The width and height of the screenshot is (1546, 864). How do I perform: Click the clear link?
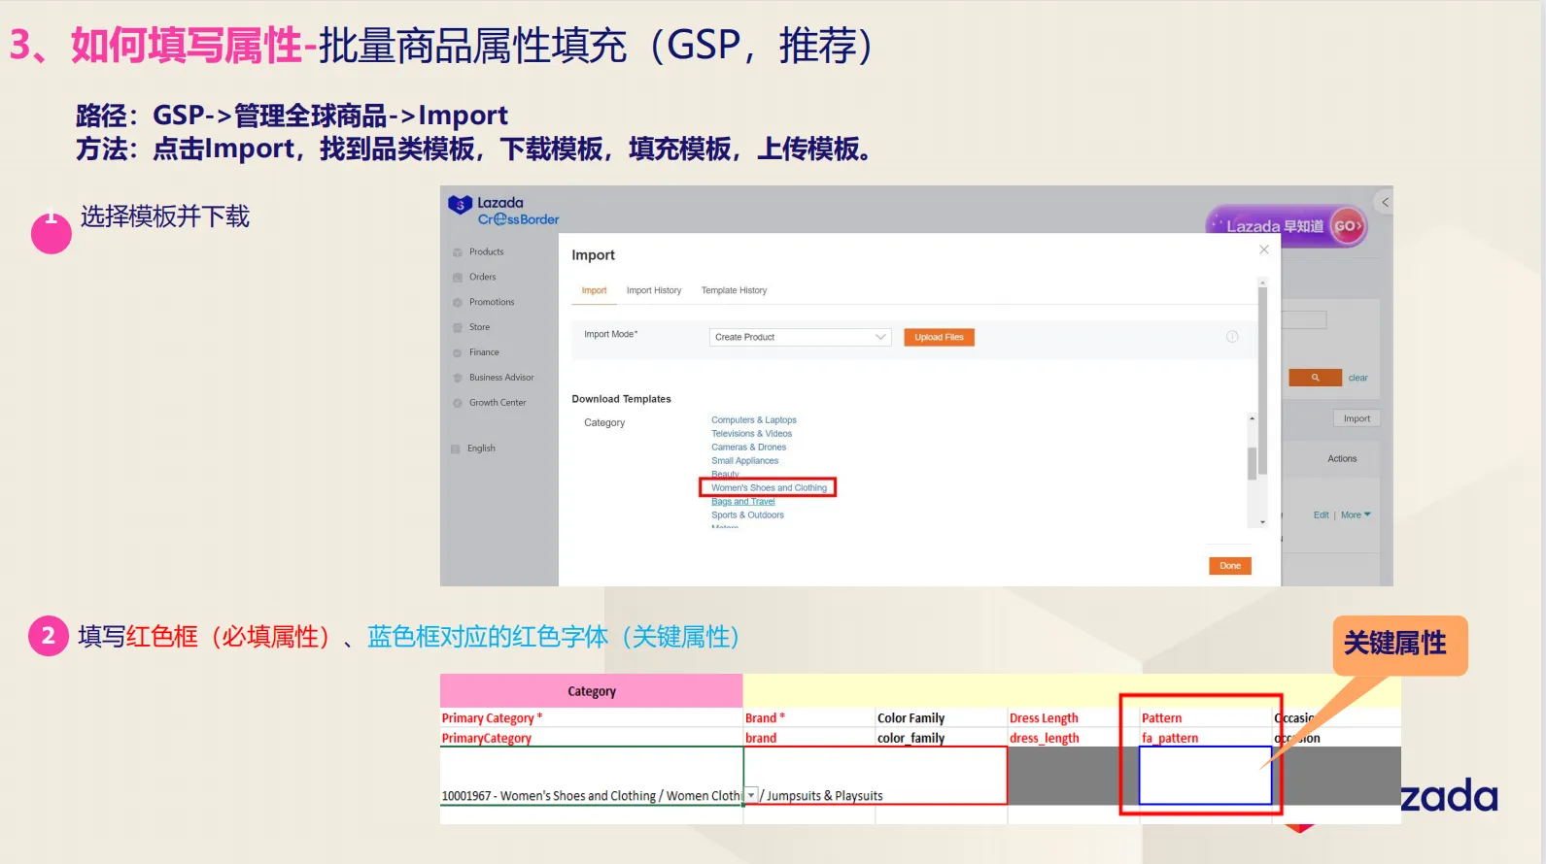click(1357, 378)
